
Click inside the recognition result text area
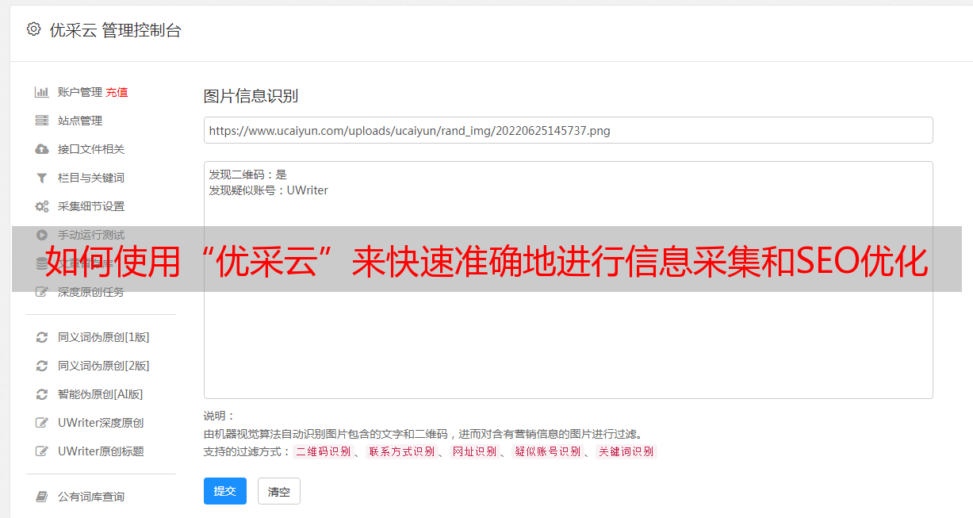pos(568,280)
